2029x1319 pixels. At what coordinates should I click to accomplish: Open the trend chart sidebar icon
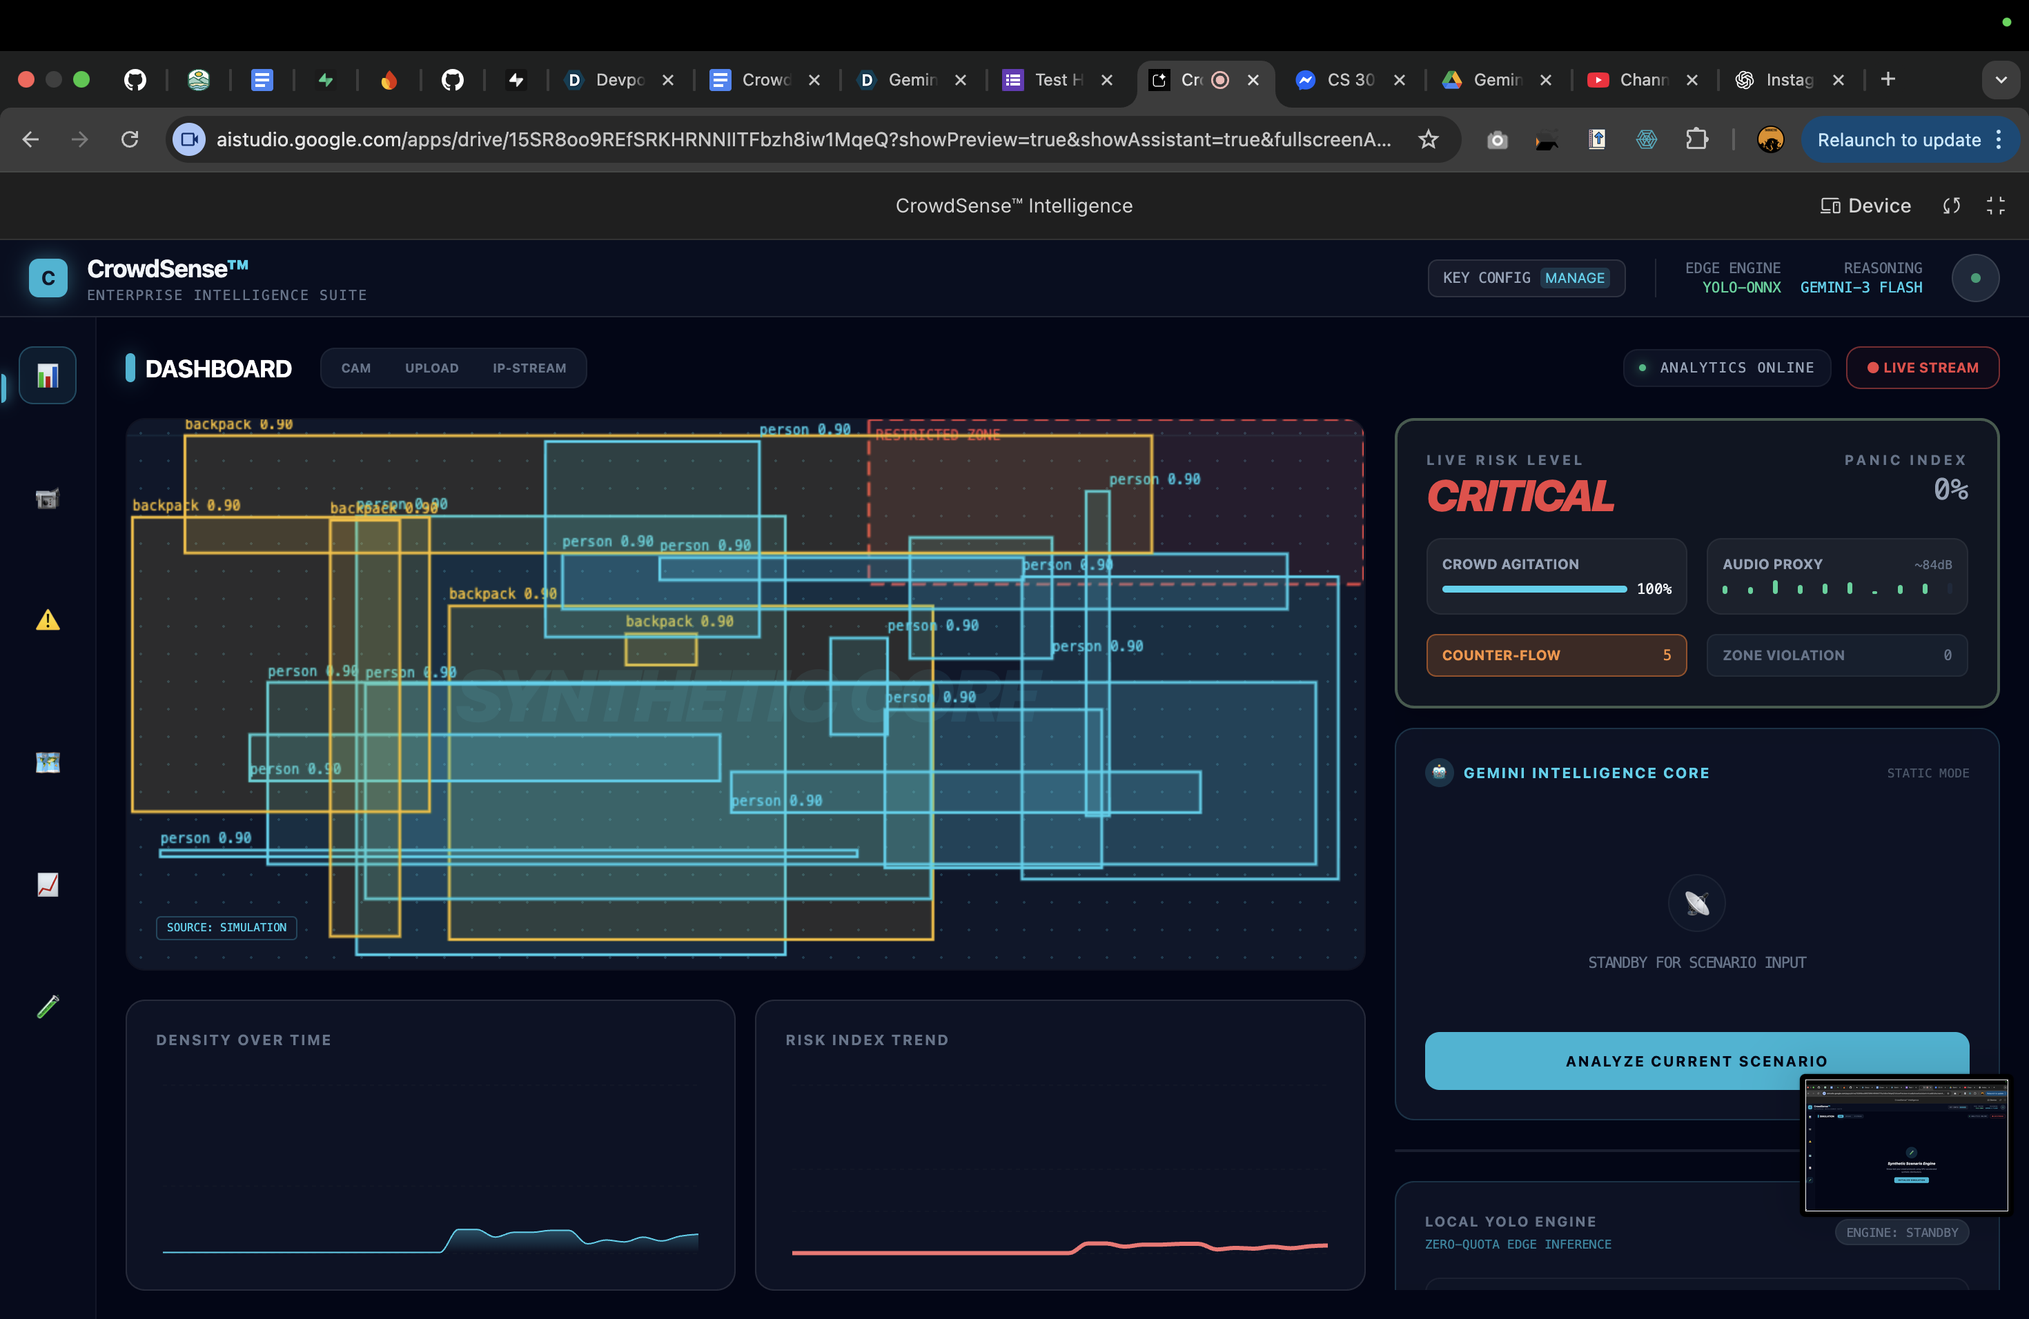48,884
